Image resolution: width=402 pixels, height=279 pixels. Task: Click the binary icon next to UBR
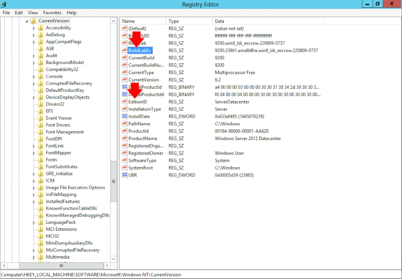click(125, 175)
